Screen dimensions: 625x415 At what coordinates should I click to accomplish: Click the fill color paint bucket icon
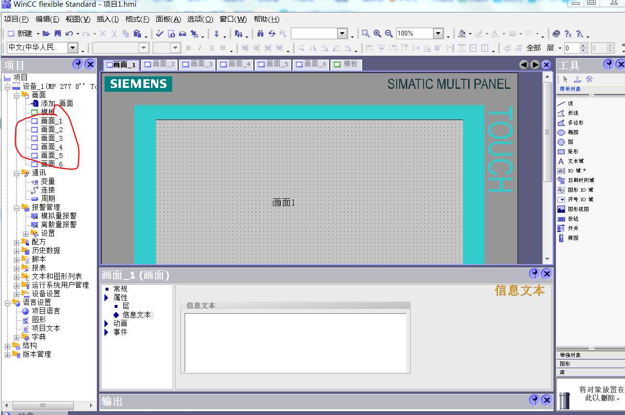[461, 34]
